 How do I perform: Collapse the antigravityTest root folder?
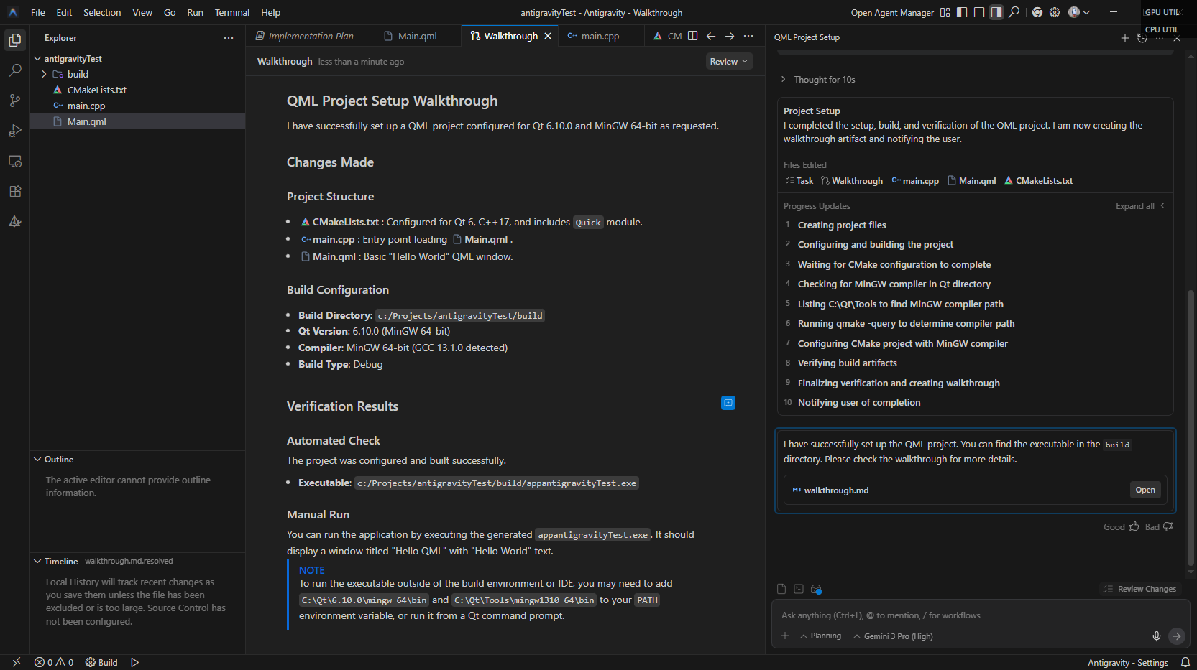point(37,58)
